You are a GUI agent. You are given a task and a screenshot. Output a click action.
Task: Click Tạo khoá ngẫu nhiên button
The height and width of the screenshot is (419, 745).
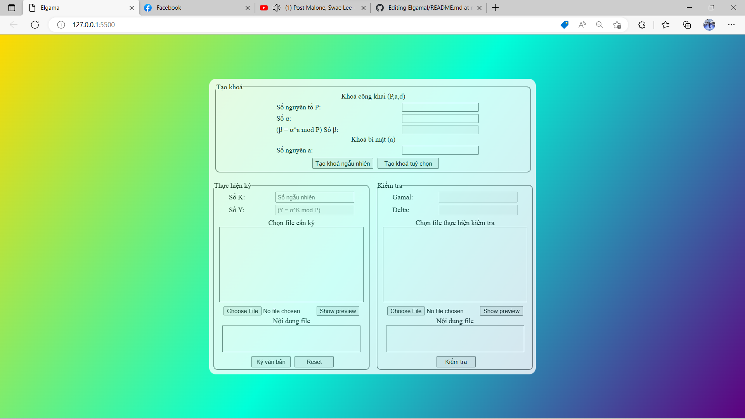[343, 163]
